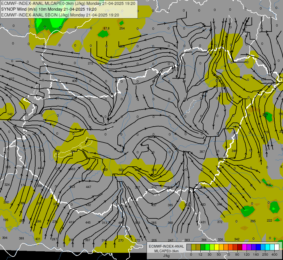Click the map value 500
The height and width of the screenshot is (260, 283).
(x=121, y=170)
